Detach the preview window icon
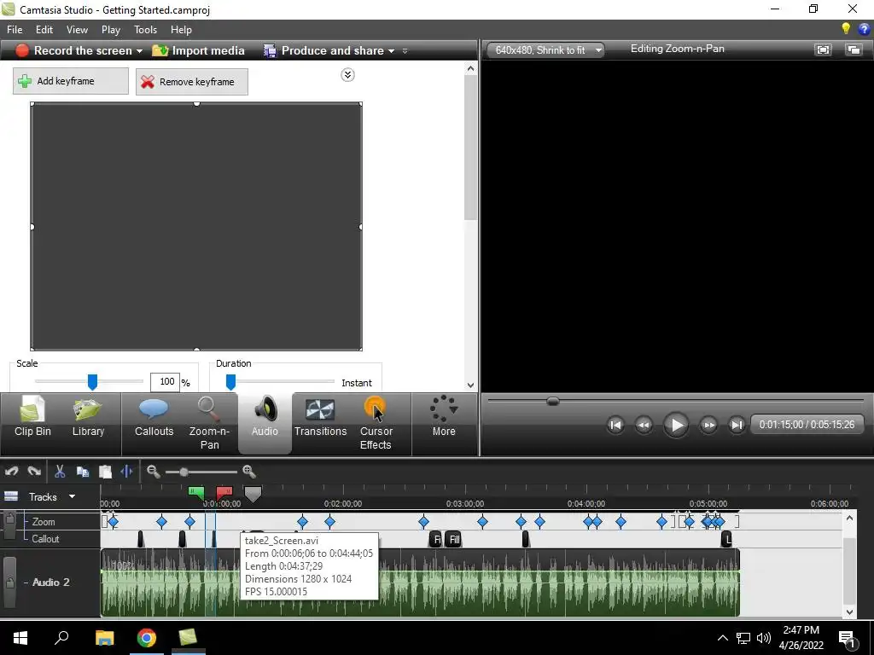 [x=854, y=49]
